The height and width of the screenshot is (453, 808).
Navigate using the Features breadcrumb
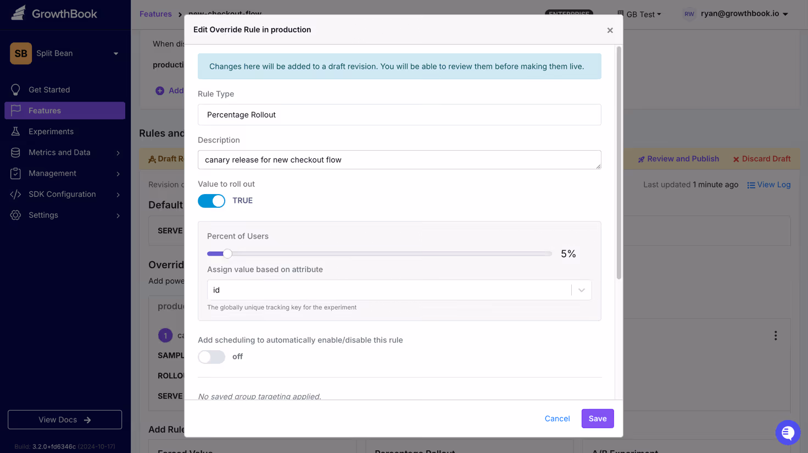(155, 14)
